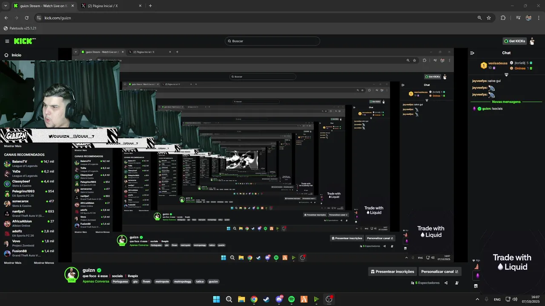Show hidden system tray icons

(477, 299)
